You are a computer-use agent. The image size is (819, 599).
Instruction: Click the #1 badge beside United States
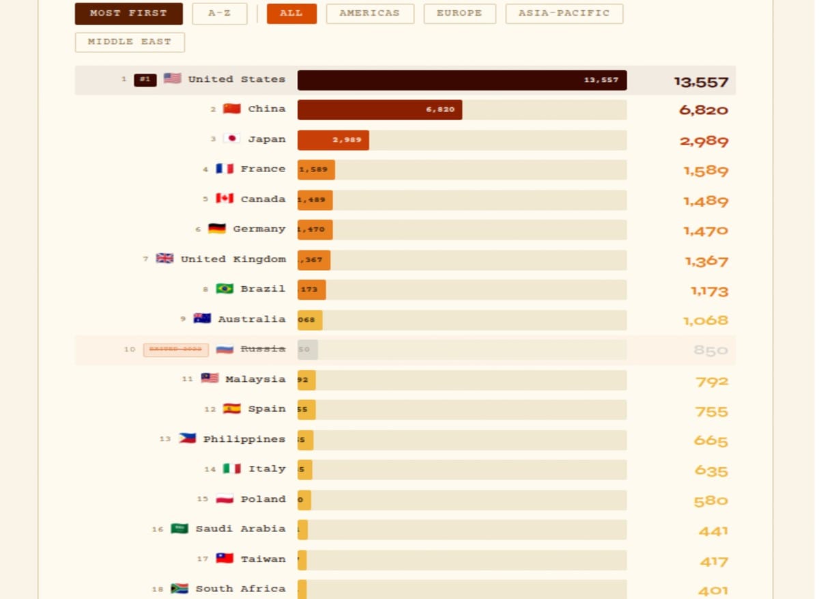[x=145, y=80]
